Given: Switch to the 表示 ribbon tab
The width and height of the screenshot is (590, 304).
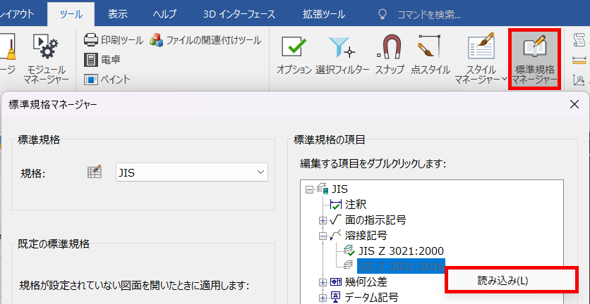Looking at the screenshot, I should (117, 14).
